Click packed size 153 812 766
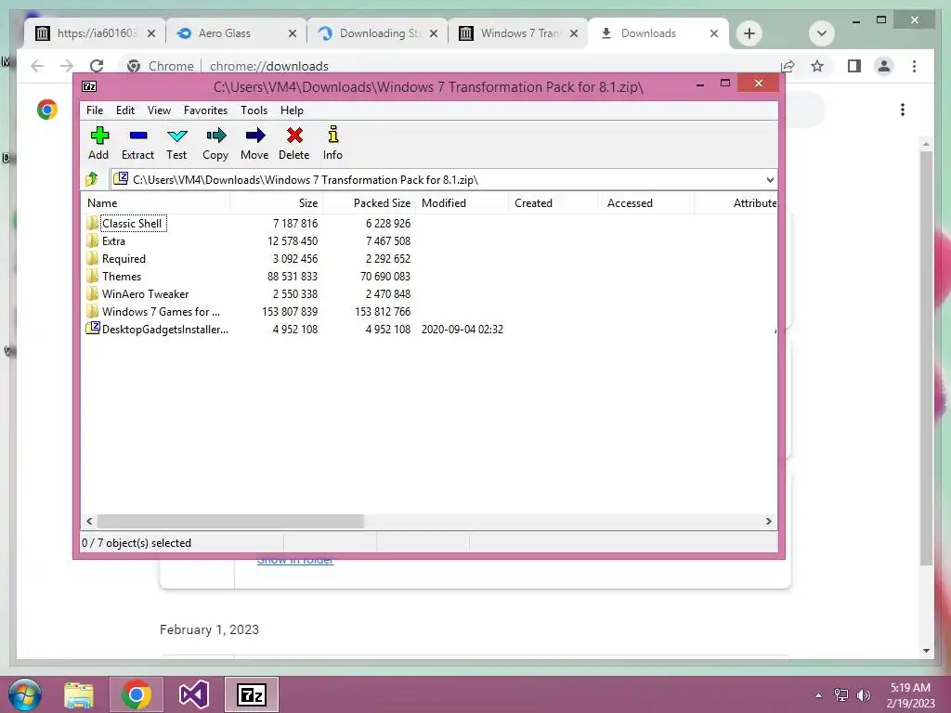This screenshot has height=713, width=951. point(383,312)
